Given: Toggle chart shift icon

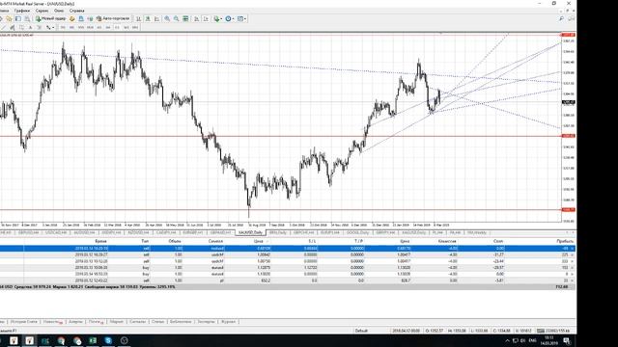Looking at the screenshot, I should coord(206,18).
